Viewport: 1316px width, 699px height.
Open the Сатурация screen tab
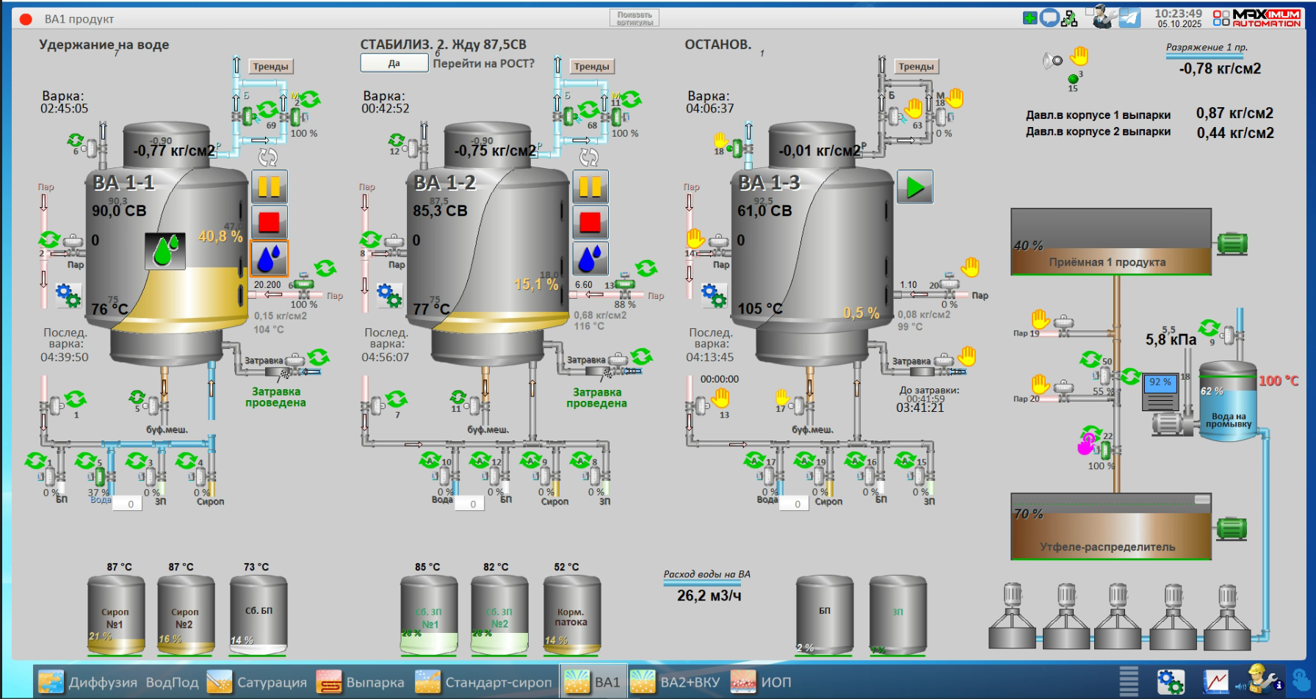tap(257, 682)
